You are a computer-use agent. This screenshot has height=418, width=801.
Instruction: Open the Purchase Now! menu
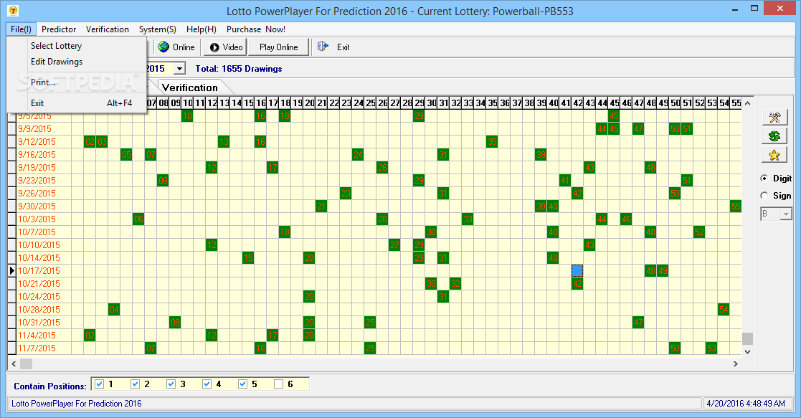click(256, 29)
